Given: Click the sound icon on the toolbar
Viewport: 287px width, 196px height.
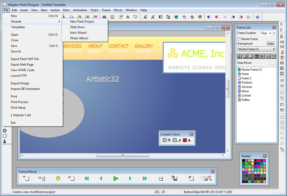Looking at the screenshot, I should pos(200,17).
